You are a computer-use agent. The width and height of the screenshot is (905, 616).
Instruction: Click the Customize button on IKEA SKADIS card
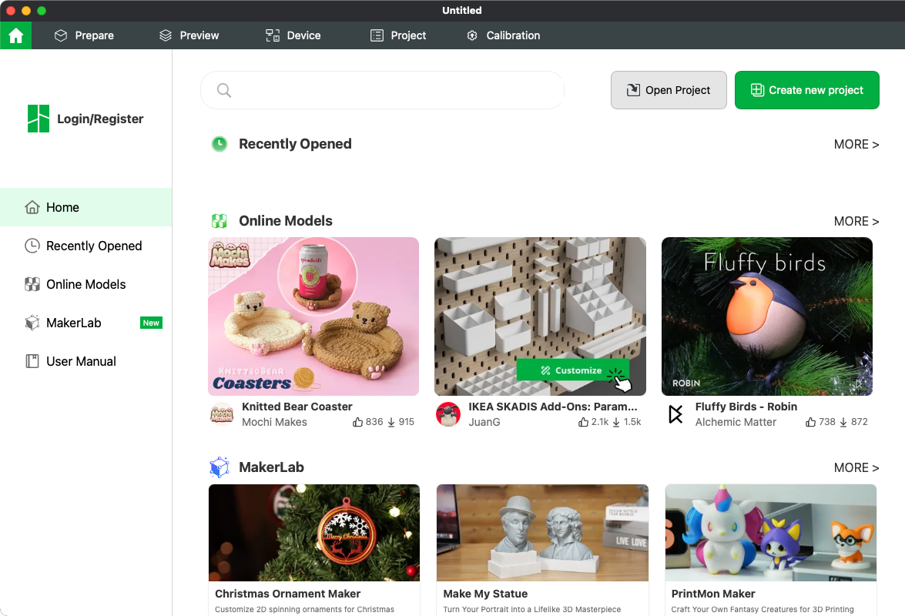pyautogui.click(x=572, y=370)
